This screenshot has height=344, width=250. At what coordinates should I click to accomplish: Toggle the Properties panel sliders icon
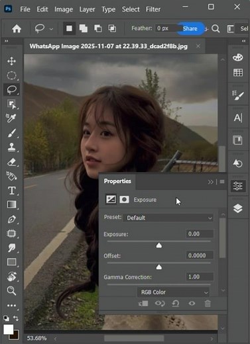(x=238, y=186)
